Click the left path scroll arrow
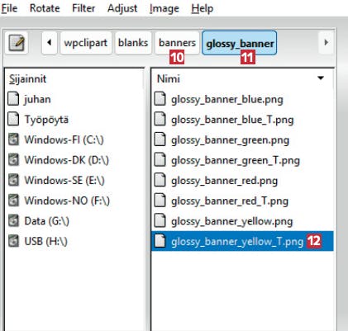The image size is (348, 331). click(x=50, y=43)
